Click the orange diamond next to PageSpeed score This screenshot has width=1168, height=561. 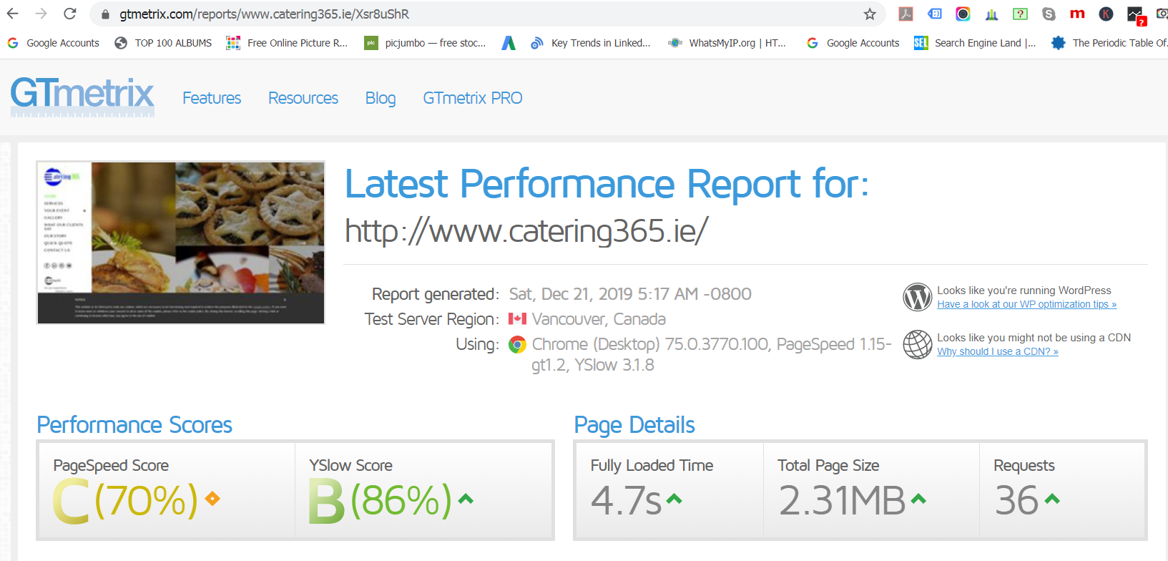(x=212, y=498)
